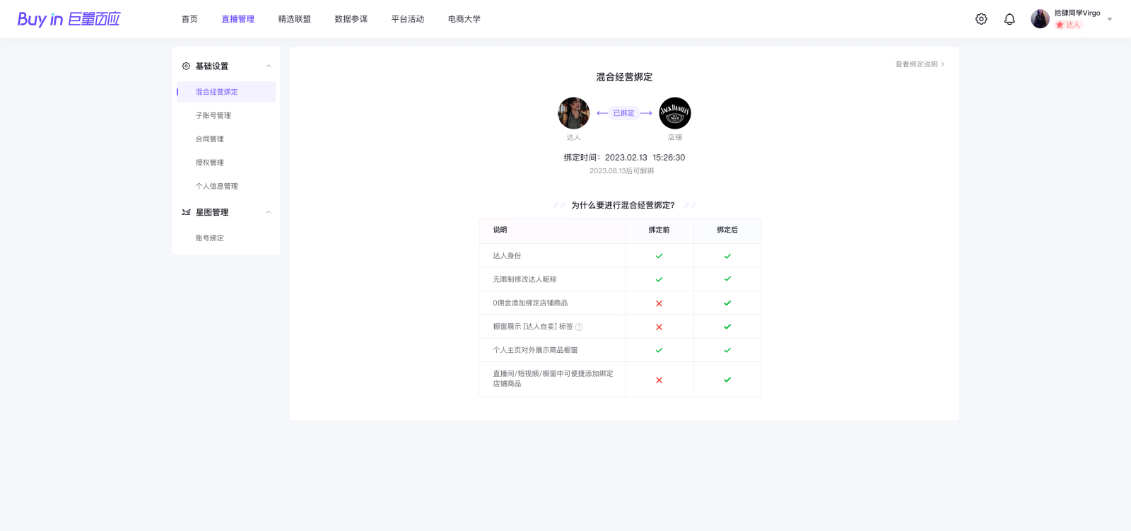Viewport: 1131px width, 531px height.
Task: Click the 无限制修改达人昵称 row label
Action: [525, 279]
